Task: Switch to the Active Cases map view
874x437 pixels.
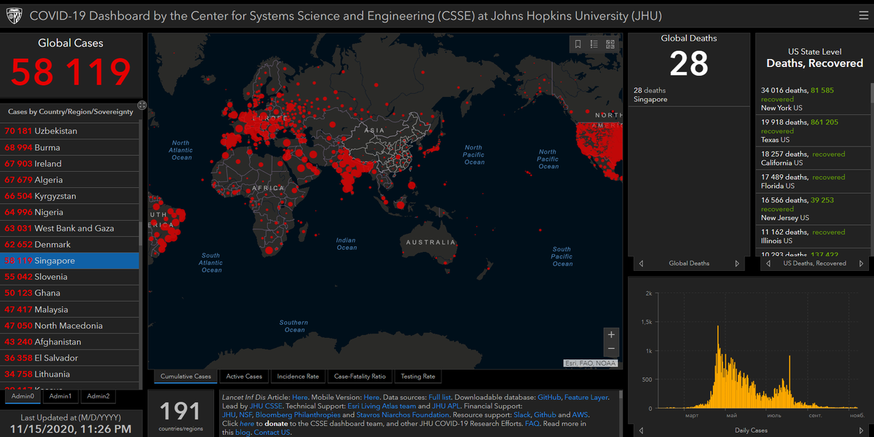Action: 244,376
